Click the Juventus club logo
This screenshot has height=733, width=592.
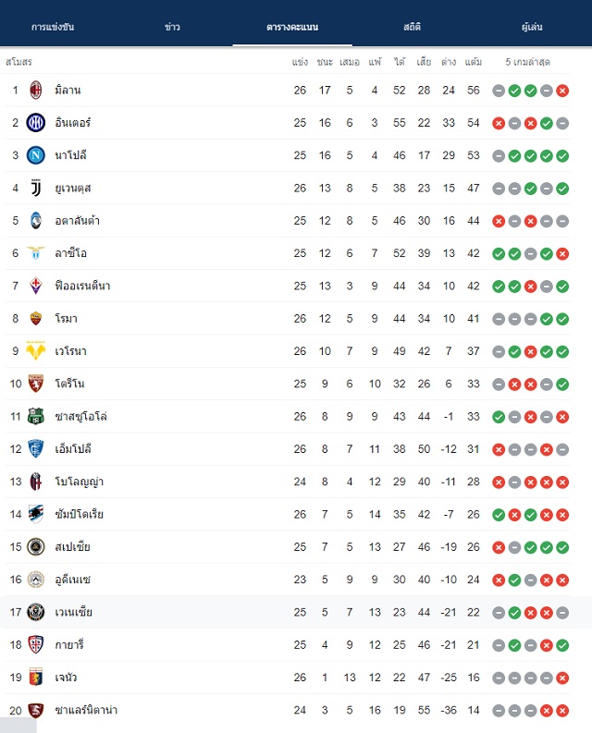pos(35,188)
